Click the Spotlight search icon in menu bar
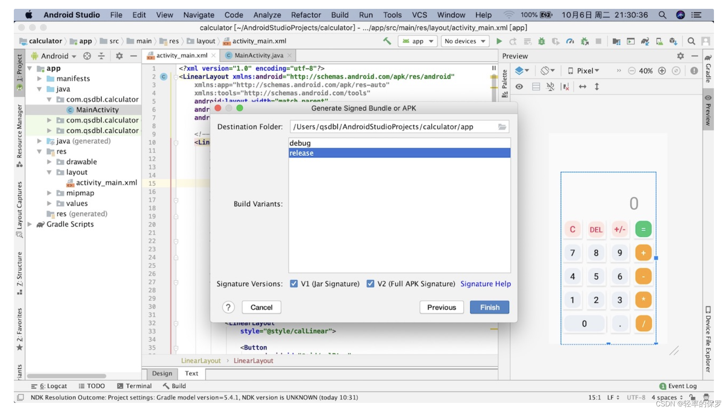The image size is (727, 411). point(662,15)
